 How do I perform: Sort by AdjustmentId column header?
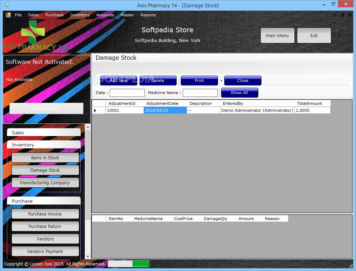coord(125,103)
